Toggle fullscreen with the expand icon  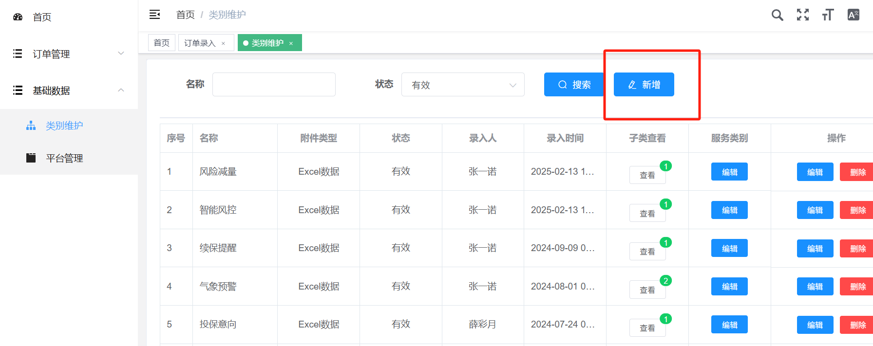803,15
